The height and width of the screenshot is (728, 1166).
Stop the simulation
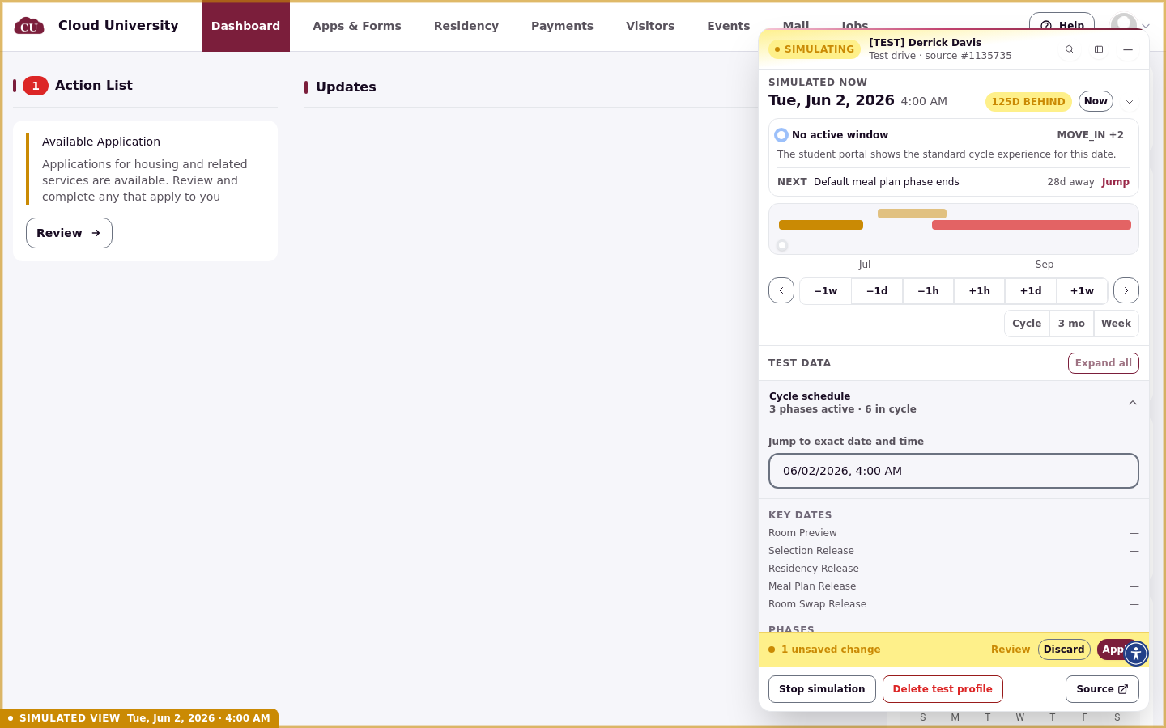pos(822,689)
